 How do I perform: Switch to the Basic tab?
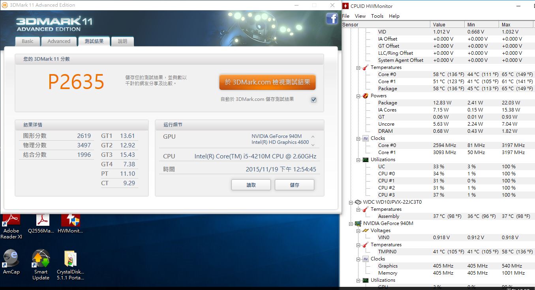tap(28, 41)
